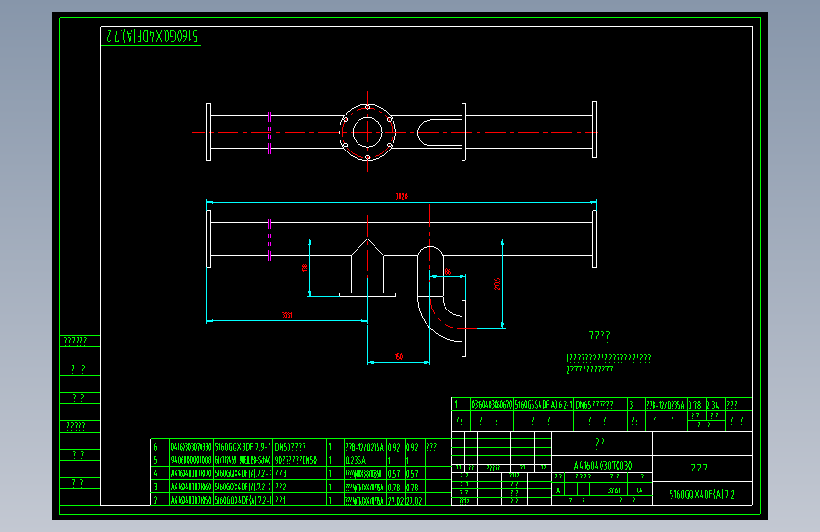
Task: Click the topmost labeled cell in the left margin
Action: (79, 342)
